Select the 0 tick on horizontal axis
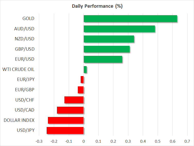The width and height of the screenshot is (194, 146). 83,141
